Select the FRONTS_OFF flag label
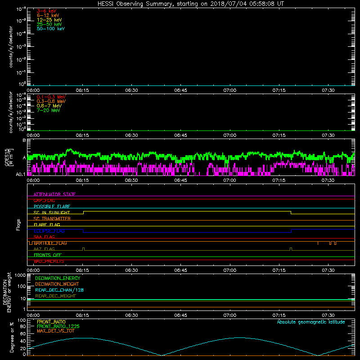The height and width of the screenshot is (360, 360). click(x=48, y=255)
